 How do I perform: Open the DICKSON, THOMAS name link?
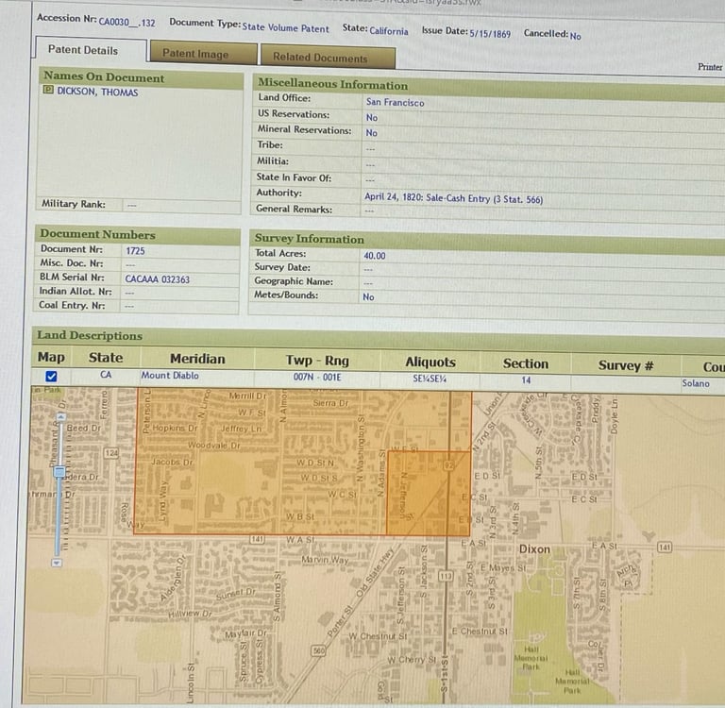[x=97, y=92]
